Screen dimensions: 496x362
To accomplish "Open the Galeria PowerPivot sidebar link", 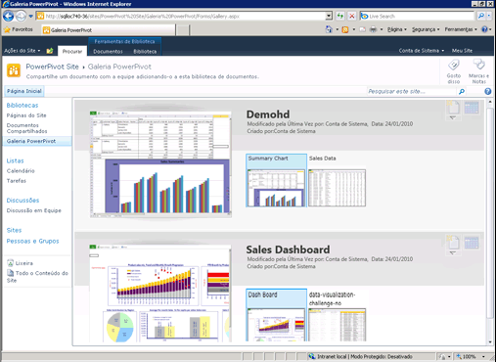I will click(31, 141).
